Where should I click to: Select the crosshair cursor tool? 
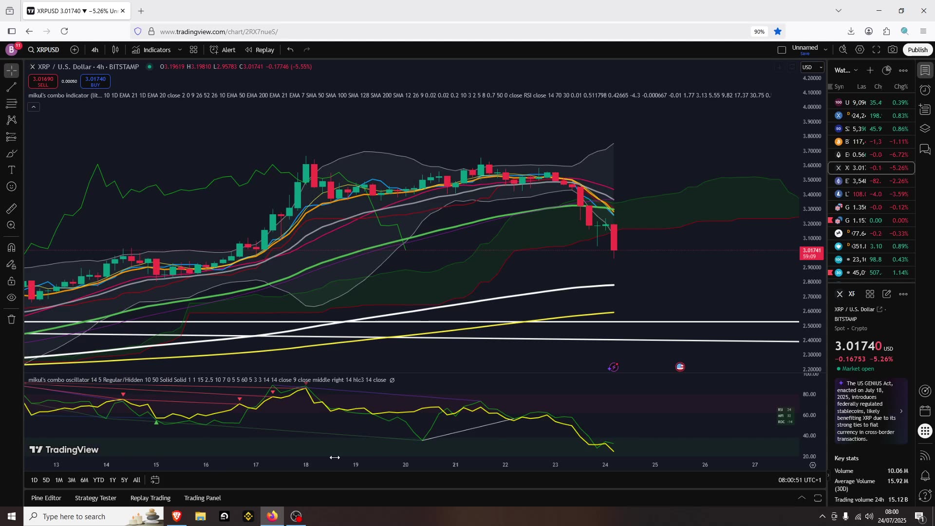coord(12,71)
